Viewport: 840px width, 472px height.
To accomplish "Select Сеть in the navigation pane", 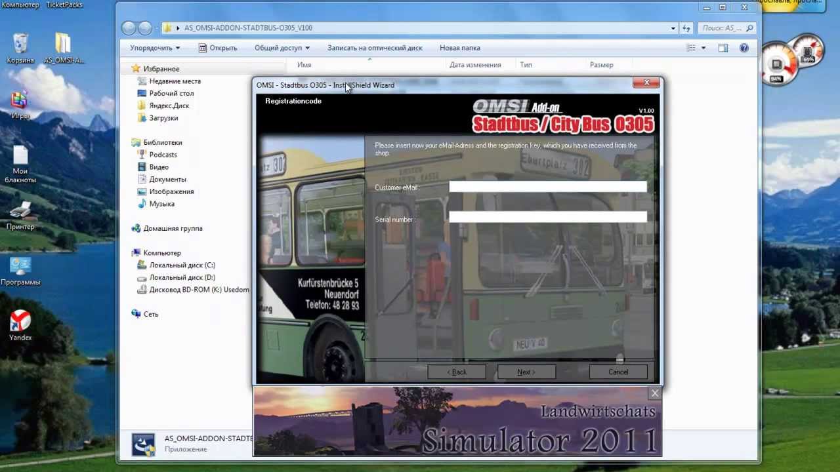I will tap(145, 314).
